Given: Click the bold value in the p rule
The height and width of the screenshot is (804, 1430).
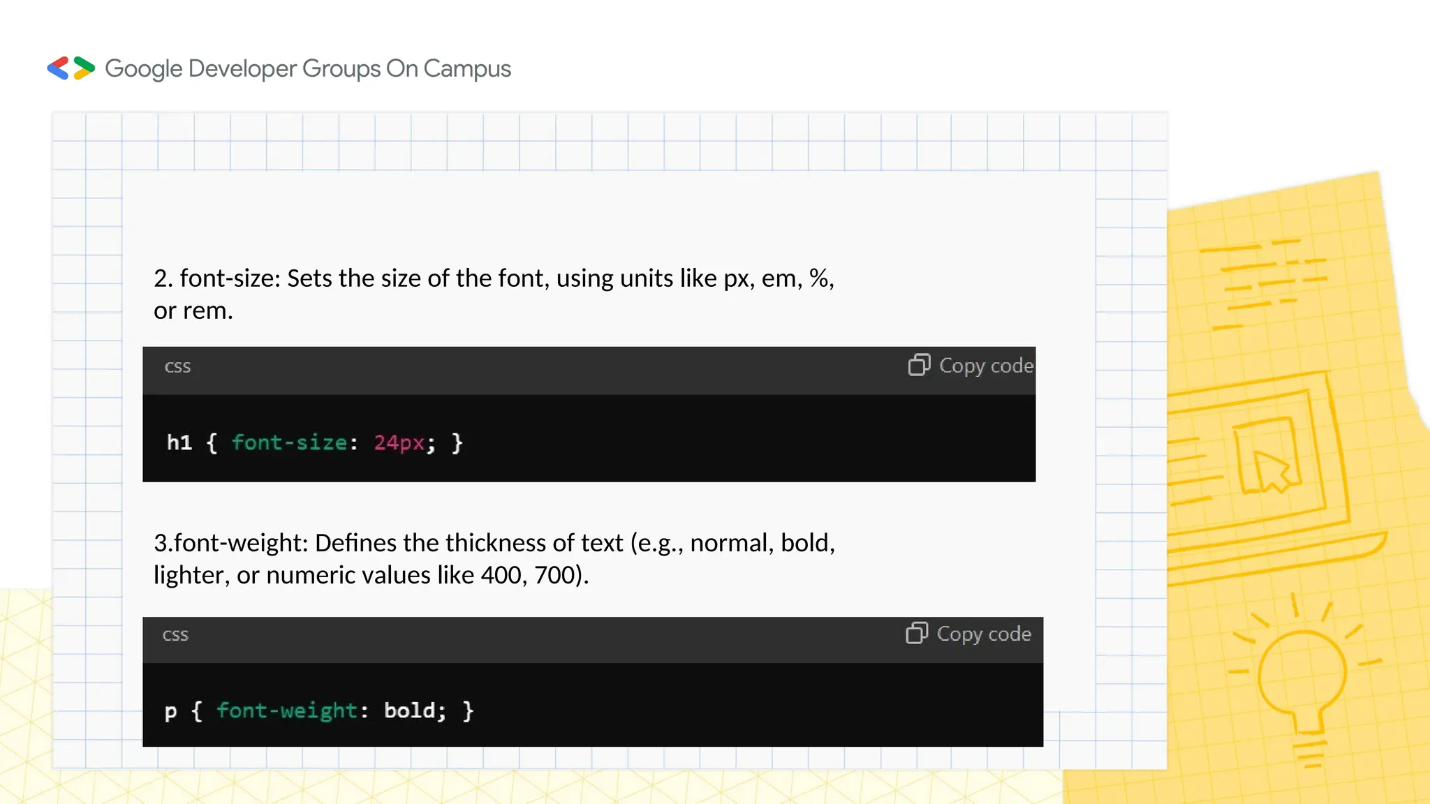Looking at the screenshot, I should (409, 710).
